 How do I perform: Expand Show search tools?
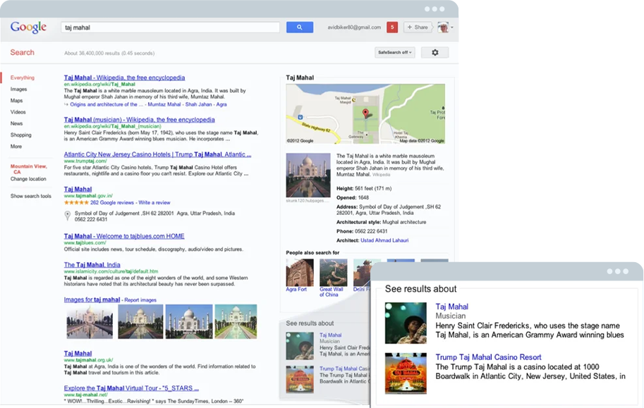(31, 196)
